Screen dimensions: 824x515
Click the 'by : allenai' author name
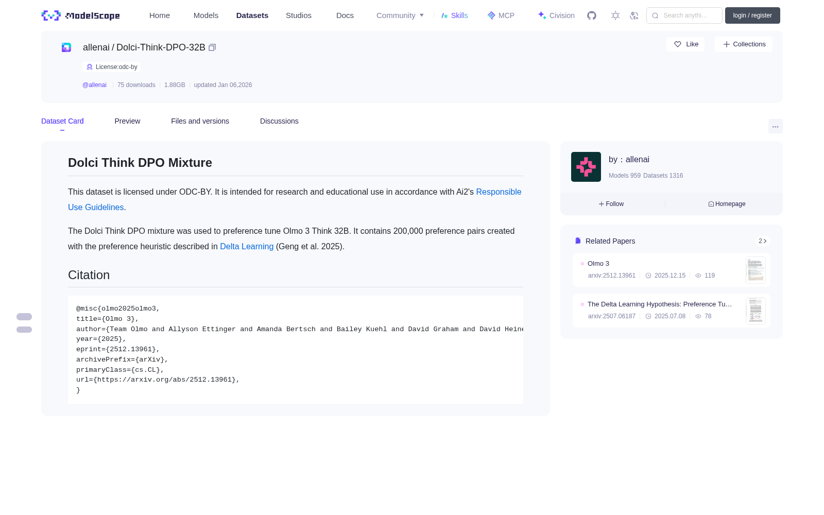tap(629, 160)
